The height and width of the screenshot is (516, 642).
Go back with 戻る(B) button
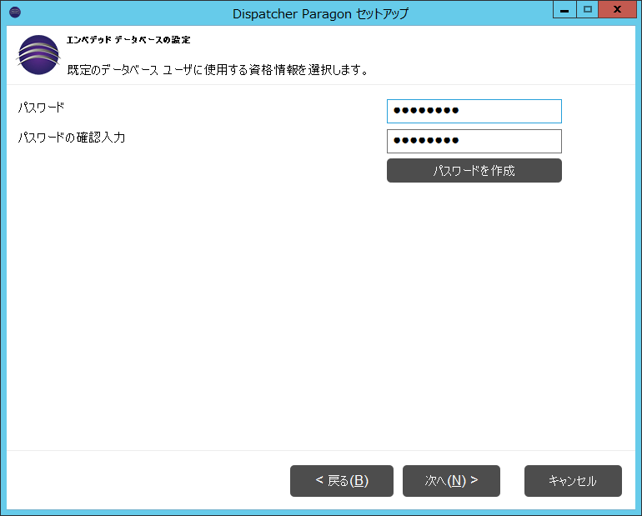point(342,481)
